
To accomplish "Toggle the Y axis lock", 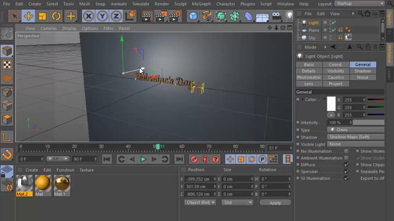I will [102, 16].
